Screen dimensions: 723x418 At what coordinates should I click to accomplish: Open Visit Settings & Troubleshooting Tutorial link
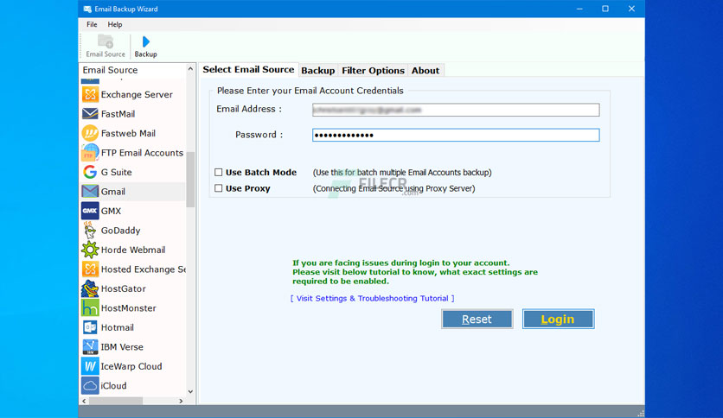tap(373, 299)
